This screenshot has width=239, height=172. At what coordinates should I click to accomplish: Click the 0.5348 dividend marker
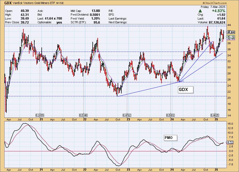click(83, 115)
